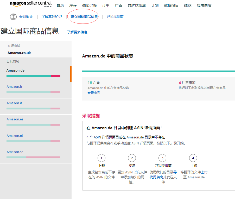Click the globe icon beside 全球销售
Viewport: 235px width, 199px height.
pos(13,17)
